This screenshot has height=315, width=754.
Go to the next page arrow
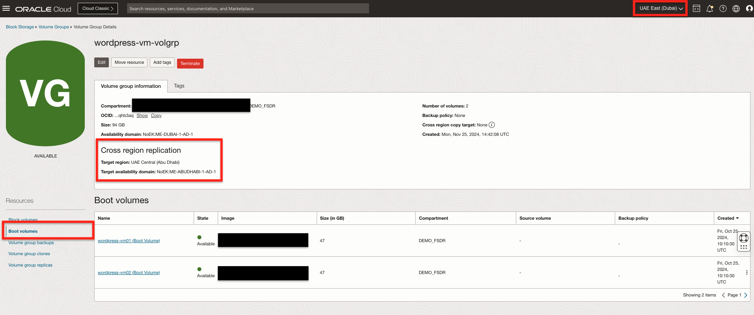pyautogui.click(x=746, y=295)
